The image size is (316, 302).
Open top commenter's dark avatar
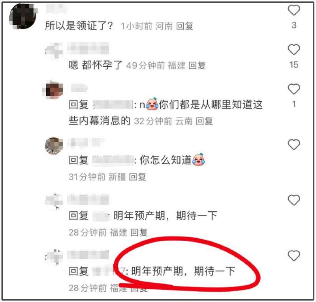tap(23, 16)
